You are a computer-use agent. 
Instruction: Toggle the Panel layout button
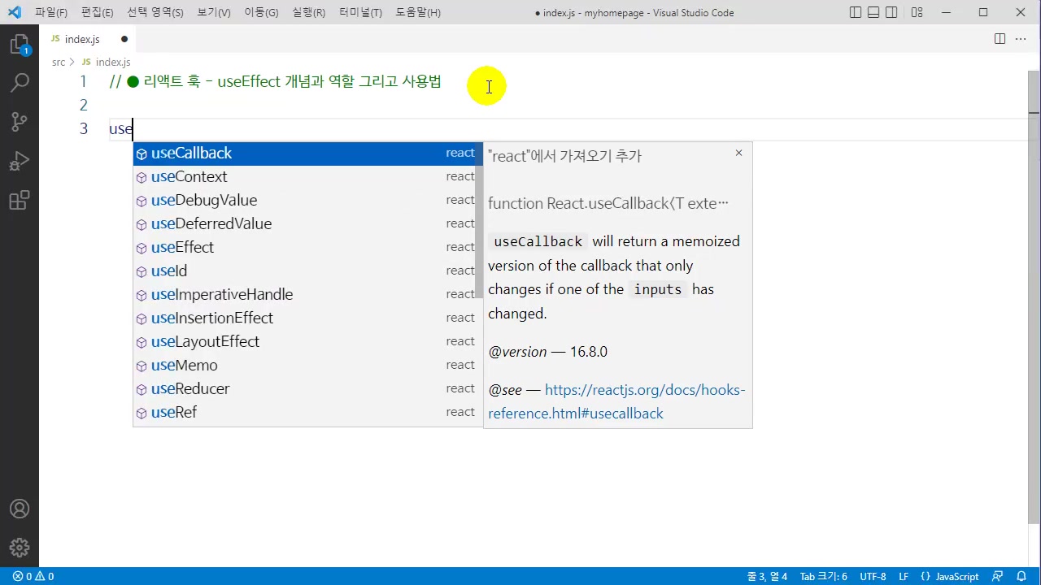[x=873, y=12]
